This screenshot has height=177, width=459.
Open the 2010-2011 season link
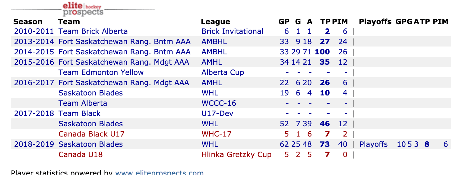click(34, 31)
